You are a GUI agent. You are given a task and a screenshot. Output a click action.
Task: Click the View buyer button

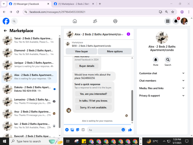click(x=81, y=51)
